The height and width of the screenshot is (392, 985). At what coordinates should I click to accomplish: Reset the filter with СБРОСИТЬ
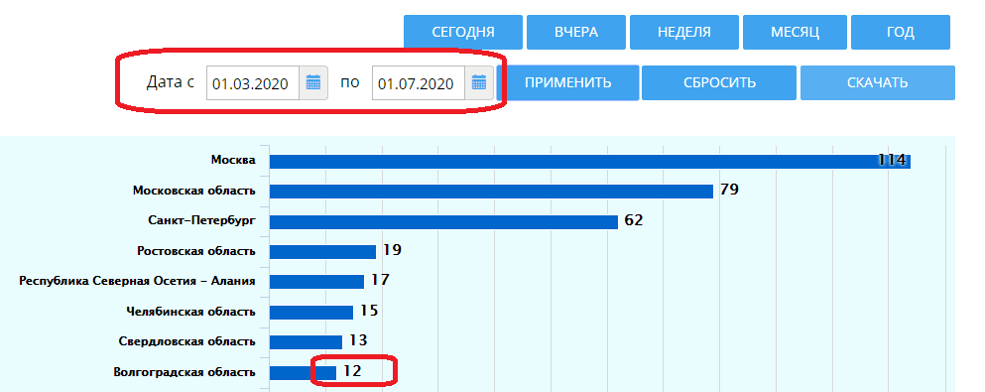point(719,83)
